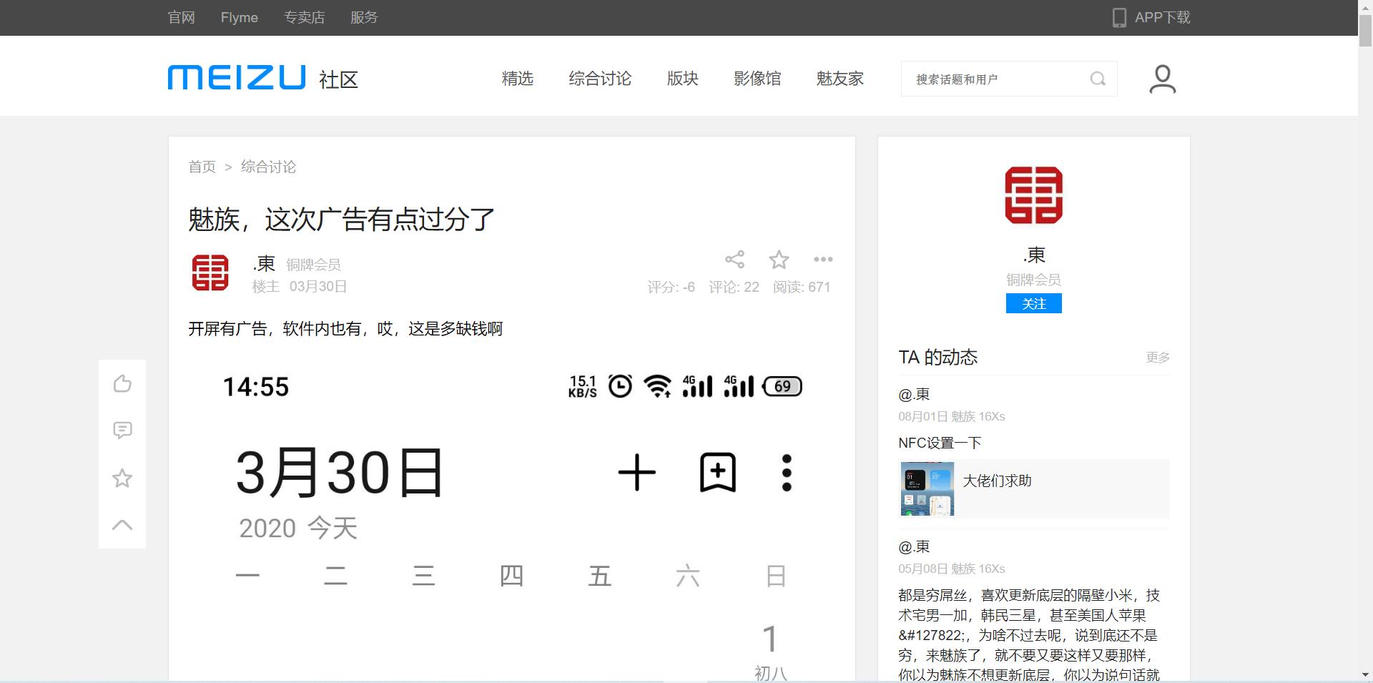Click the phone icon next to APP下载

1118,17
